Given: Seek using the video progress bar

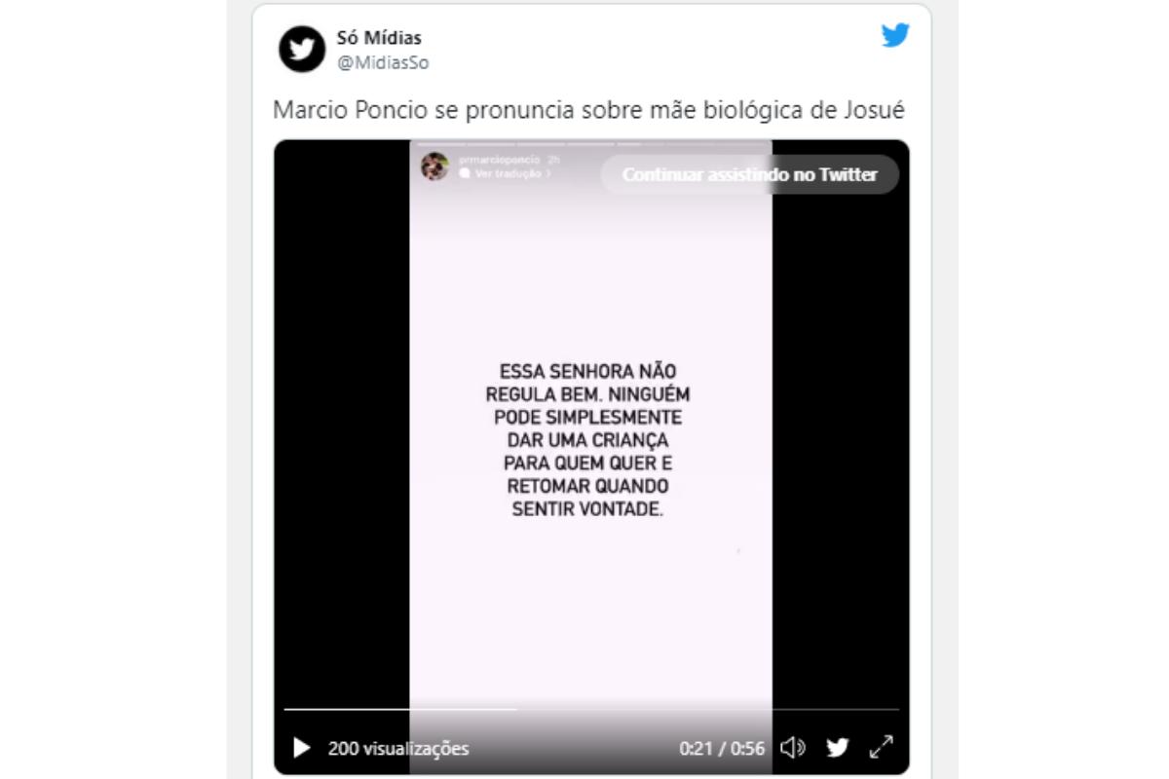Looking at the screenshot, I should [x=591, y=709].
